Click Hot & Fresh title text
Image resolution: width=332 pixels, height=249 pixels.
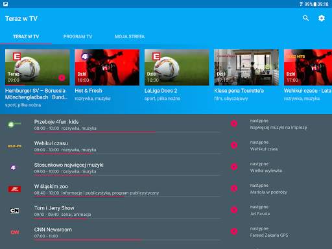[x=88, y=91]
